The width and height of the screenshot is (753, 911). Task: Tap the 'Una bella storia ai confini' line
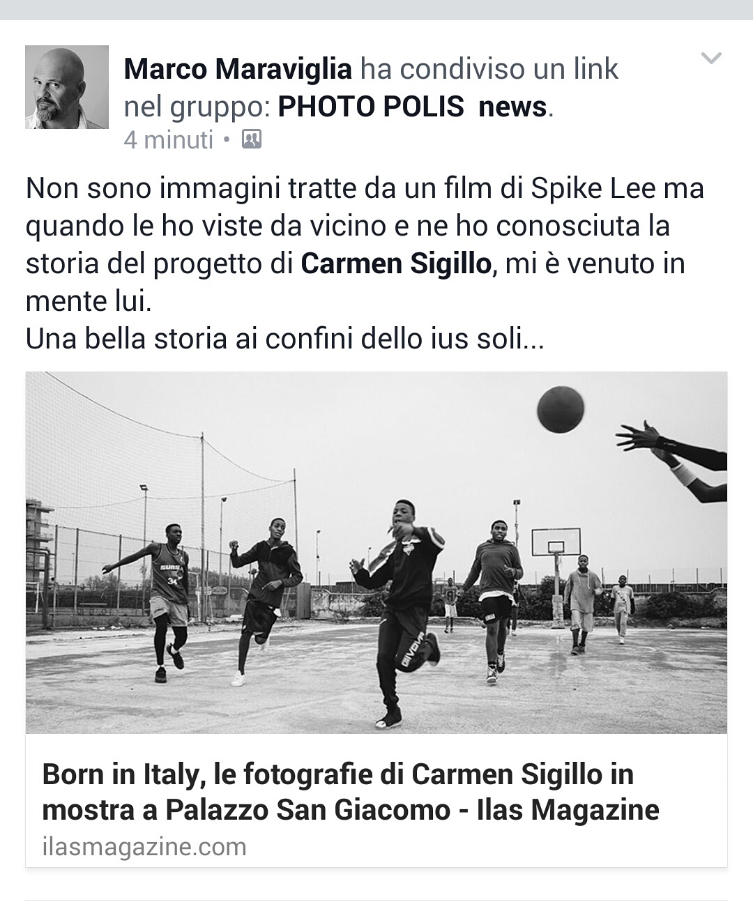tap(284, 339)
